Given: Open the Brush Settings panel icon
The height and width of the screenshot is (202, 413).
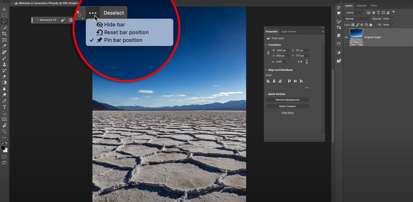Looking at the screenshot, I should coord(339,21).
